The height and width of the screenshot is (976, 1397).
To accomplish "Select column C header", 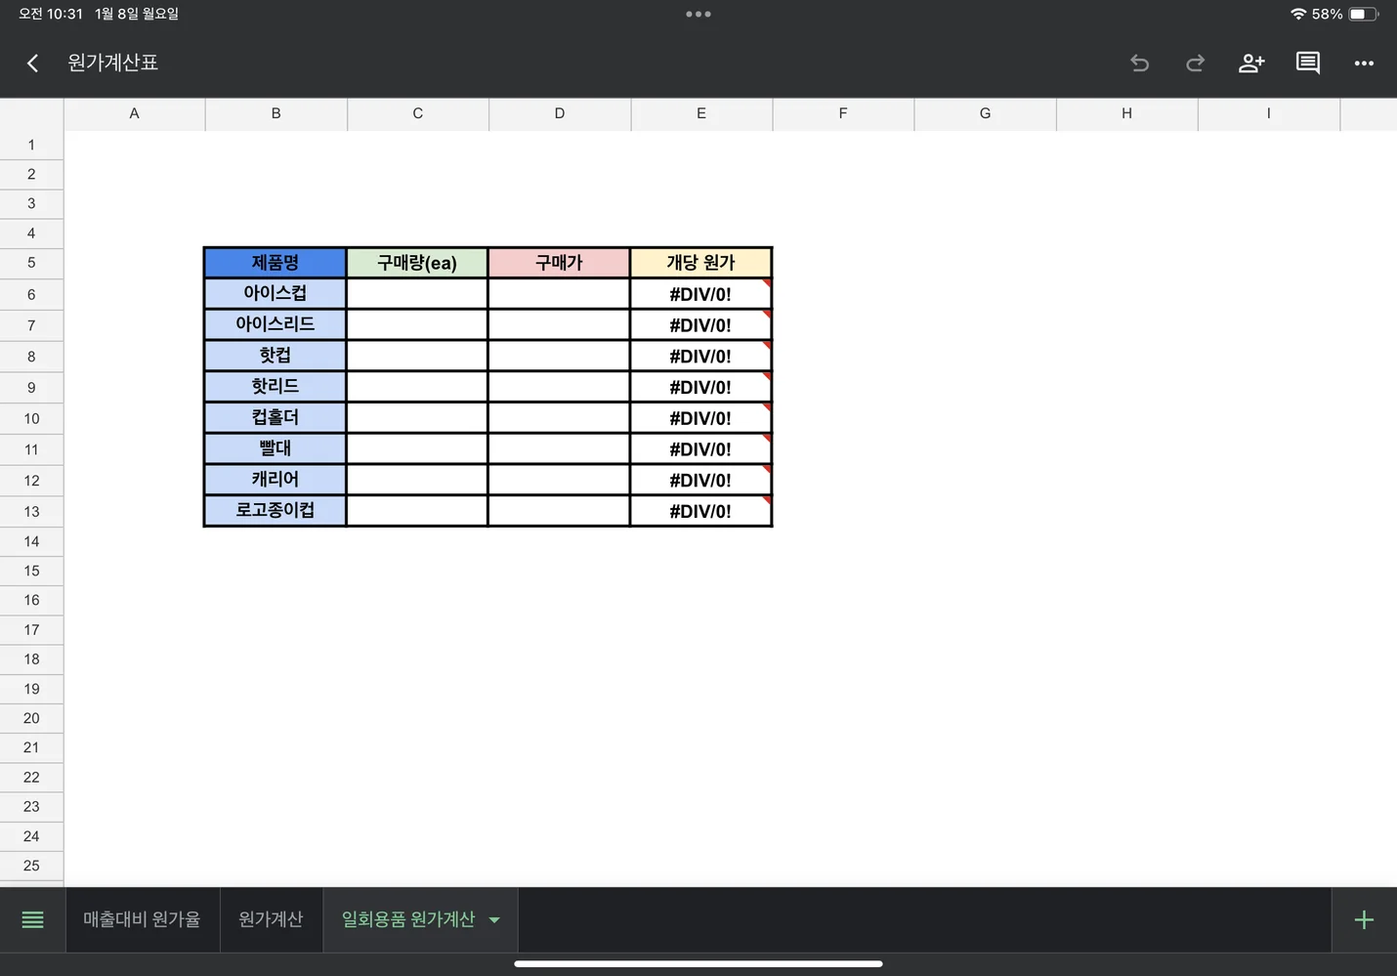I will pyautogui.click(x=417, y=113).
